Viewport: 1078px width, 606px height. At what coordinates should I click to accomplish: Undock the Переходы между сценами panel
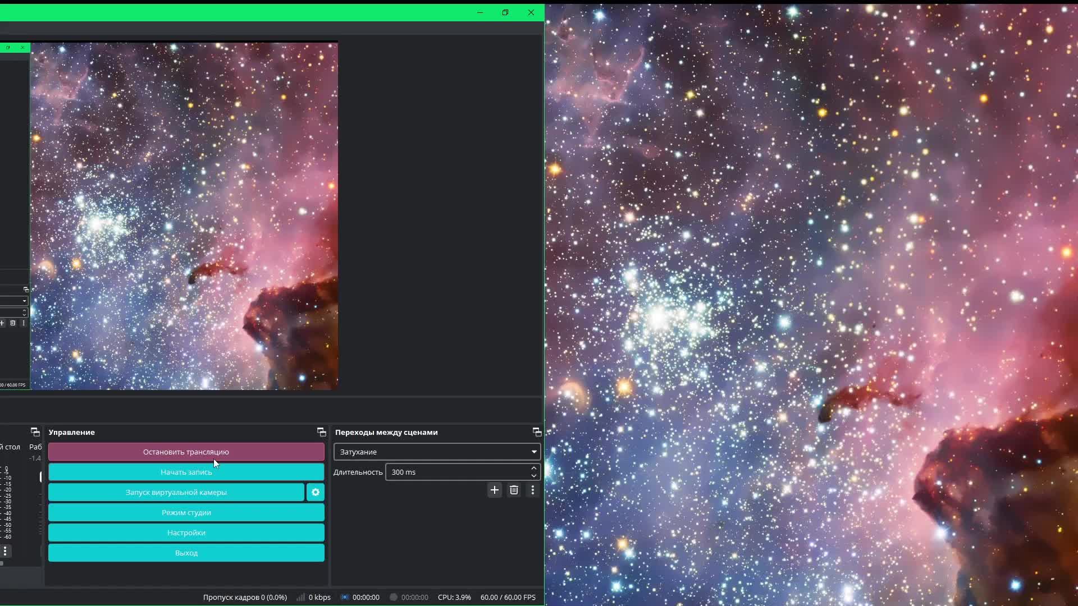537,432
